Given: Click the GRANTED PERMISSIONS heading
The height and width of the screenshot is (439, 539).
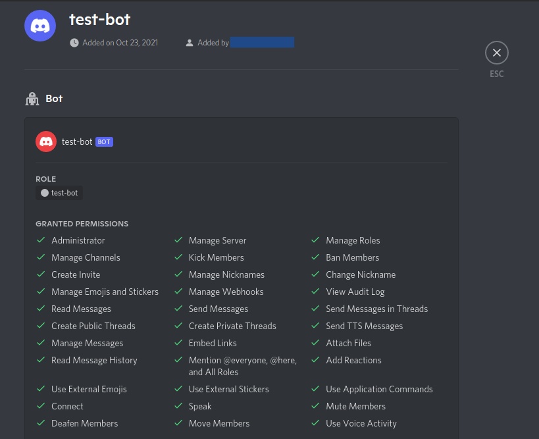Looking at the screenshot, I should 82,224.
